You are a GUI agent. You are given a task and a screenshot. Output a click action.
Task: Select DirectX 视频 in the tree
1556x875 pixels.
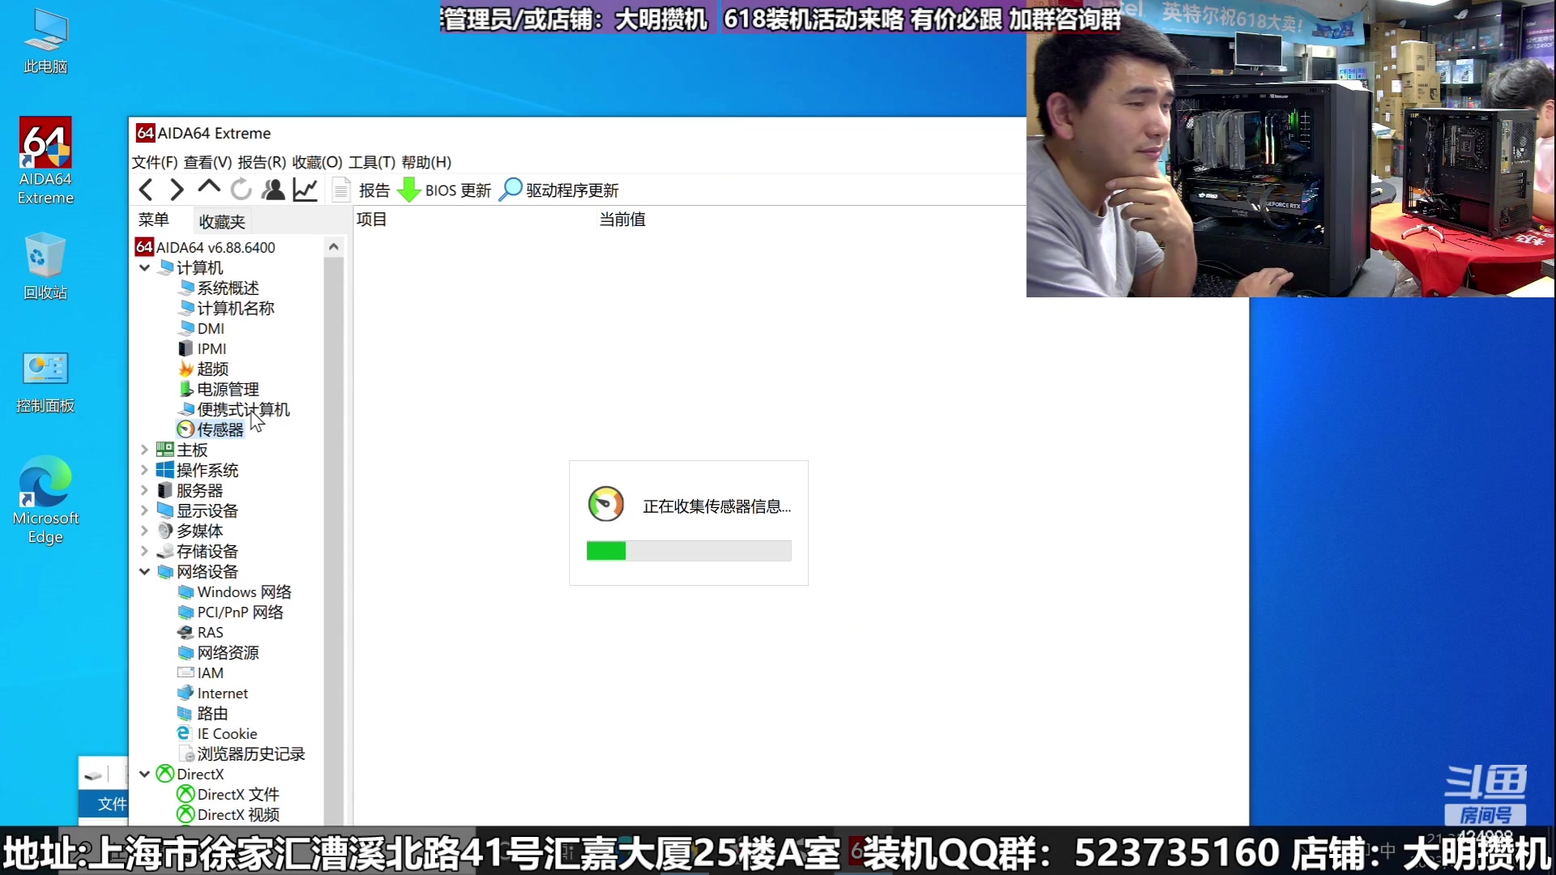tap(229, 814)
